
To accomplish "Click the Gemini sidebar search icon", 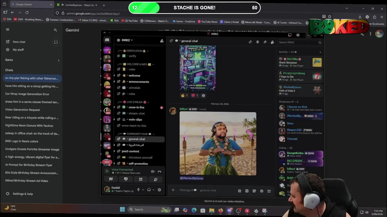I will pyautogui.click(x=55, y=30).
